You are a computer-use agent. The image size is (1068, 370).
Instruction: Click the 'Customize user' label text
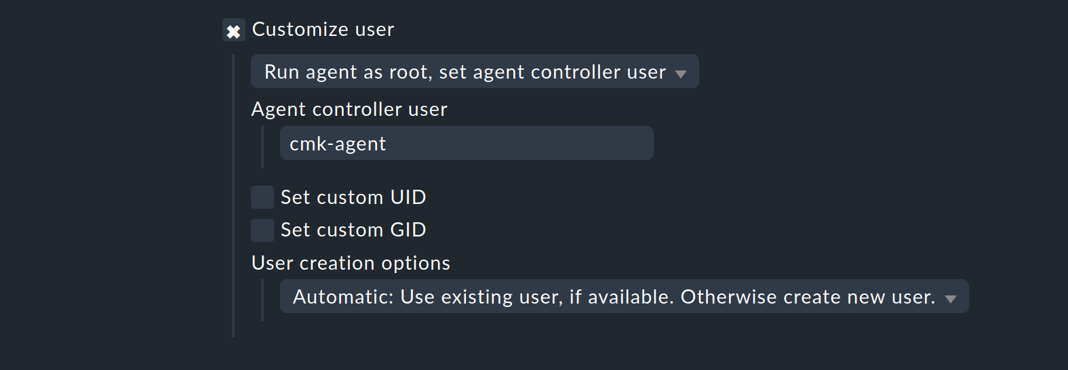pos(323,30)
